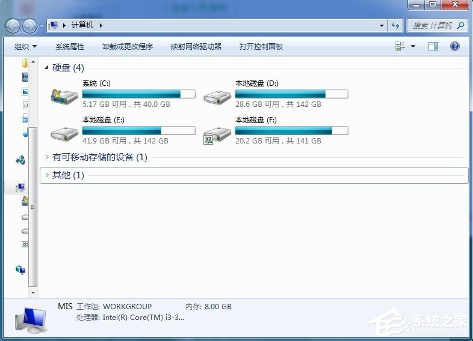
Task: Open Pictures library icon in navigation pane
Action: [x=25, y=91]
